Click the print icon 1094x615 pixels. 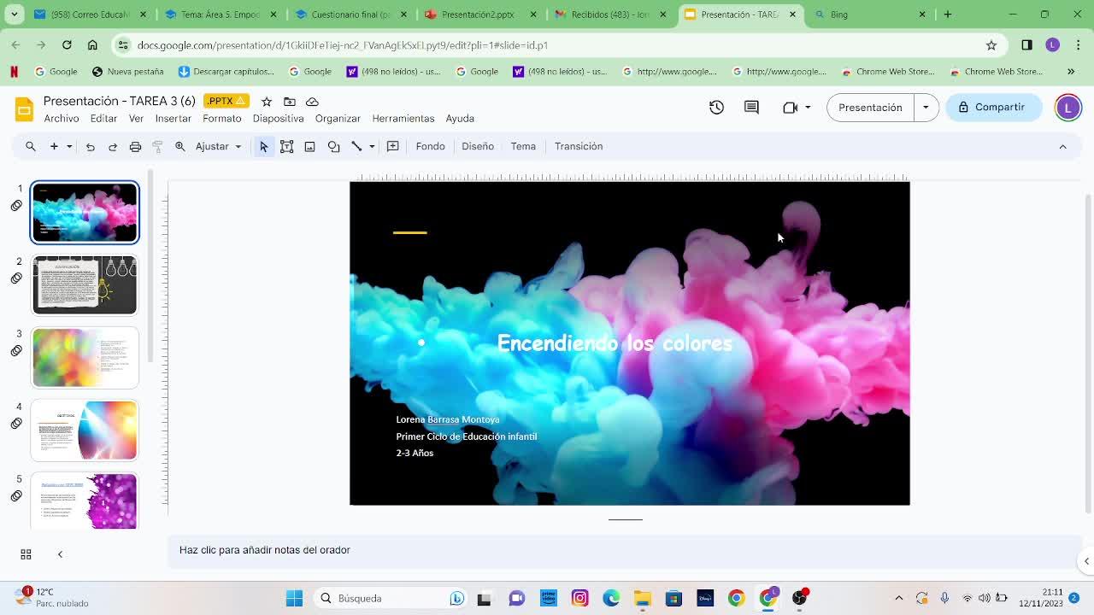point(135,147)
